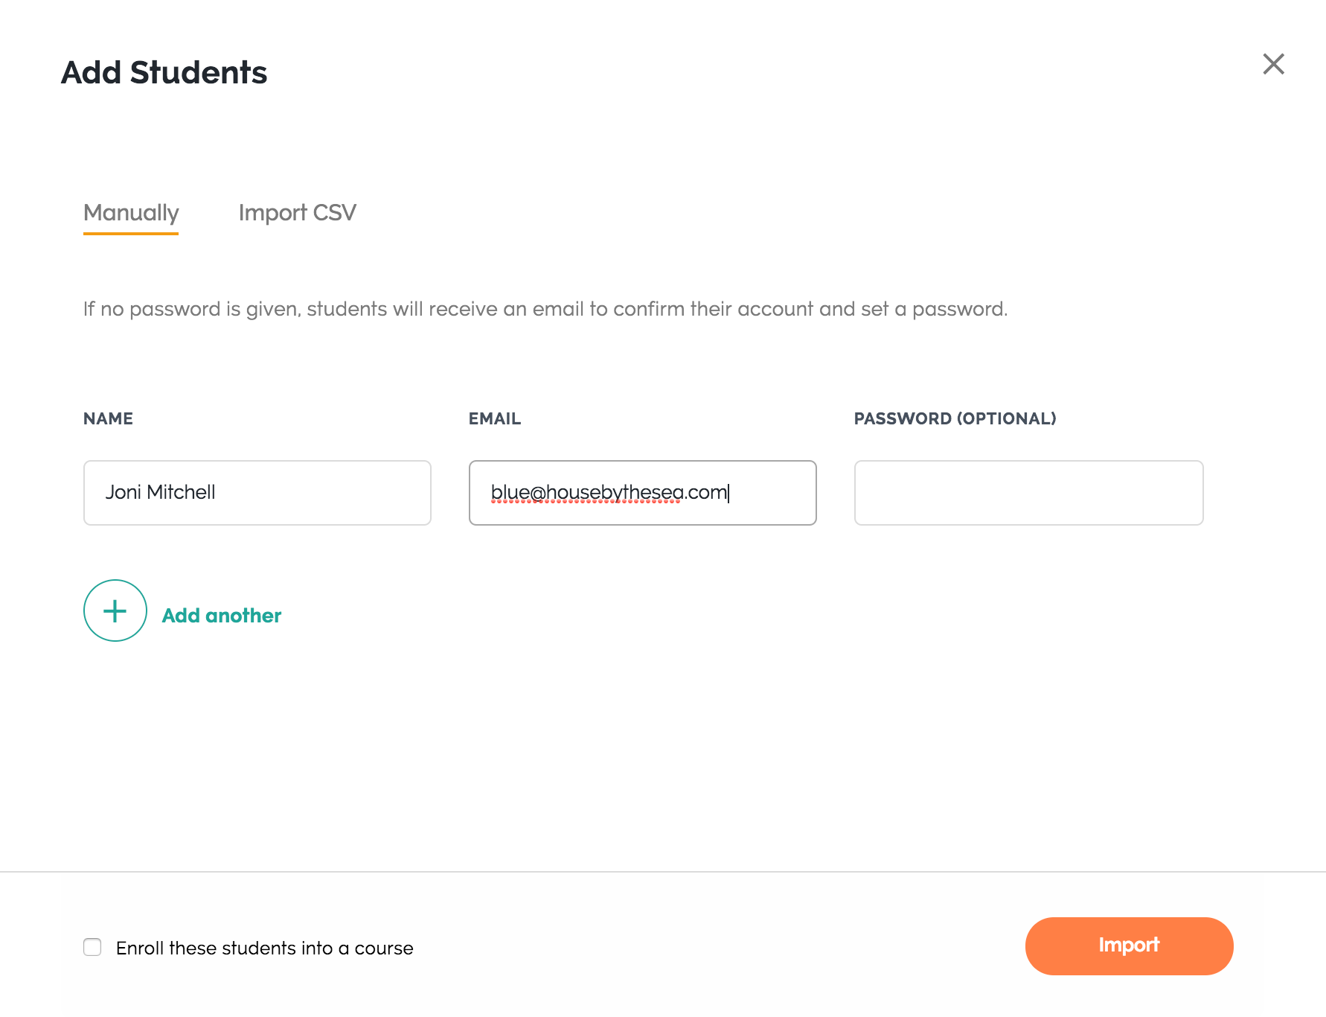Enable the enroll into a course checkbox
Viewport: 1326px width, 1017px height.
pos(92,947)
